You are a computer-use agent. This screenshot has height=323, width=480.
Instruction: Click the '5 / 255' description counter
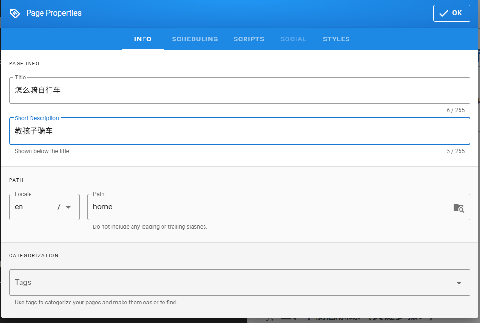click(456, 151)
